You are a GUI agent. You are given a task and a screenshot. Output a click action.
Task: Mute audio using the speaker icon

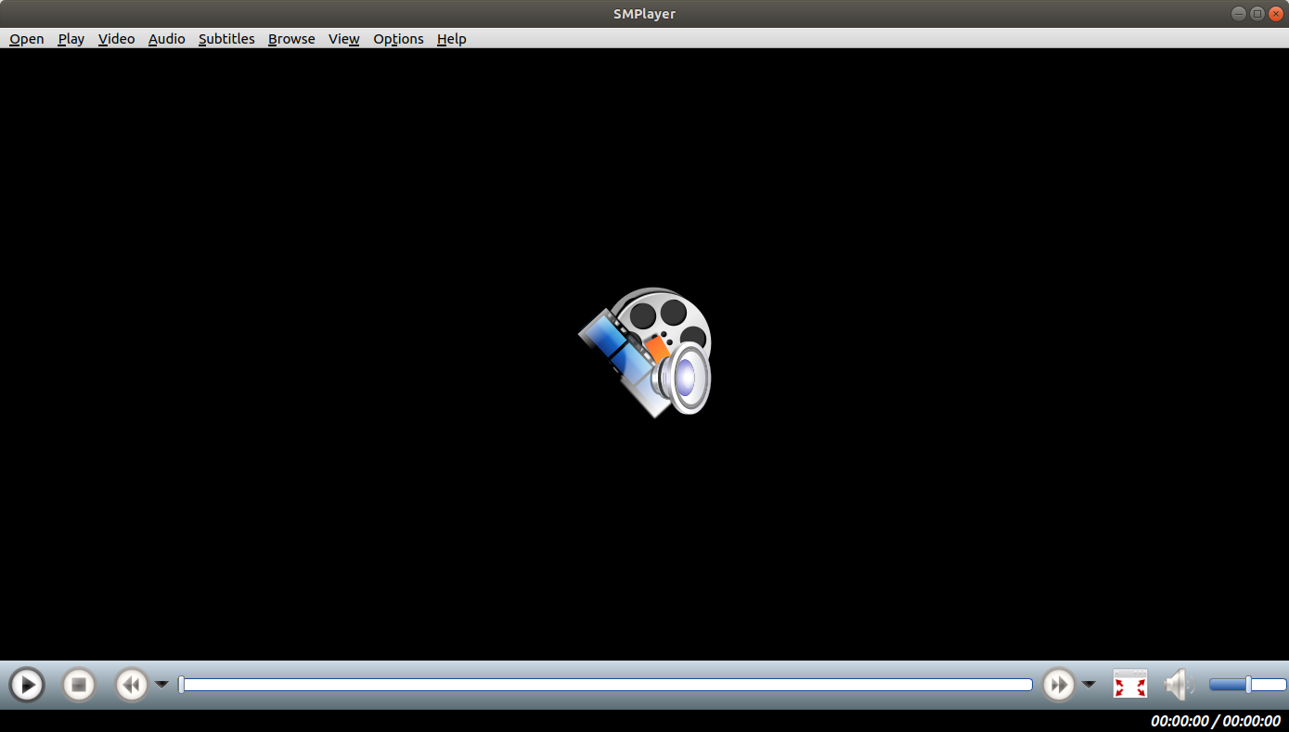(x=1179, y=685)
